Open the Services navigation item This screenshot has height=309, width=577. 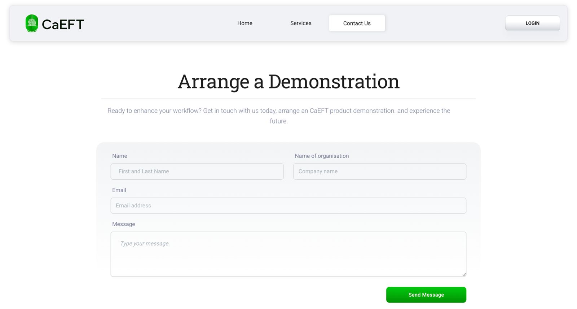tap(301, 23)
